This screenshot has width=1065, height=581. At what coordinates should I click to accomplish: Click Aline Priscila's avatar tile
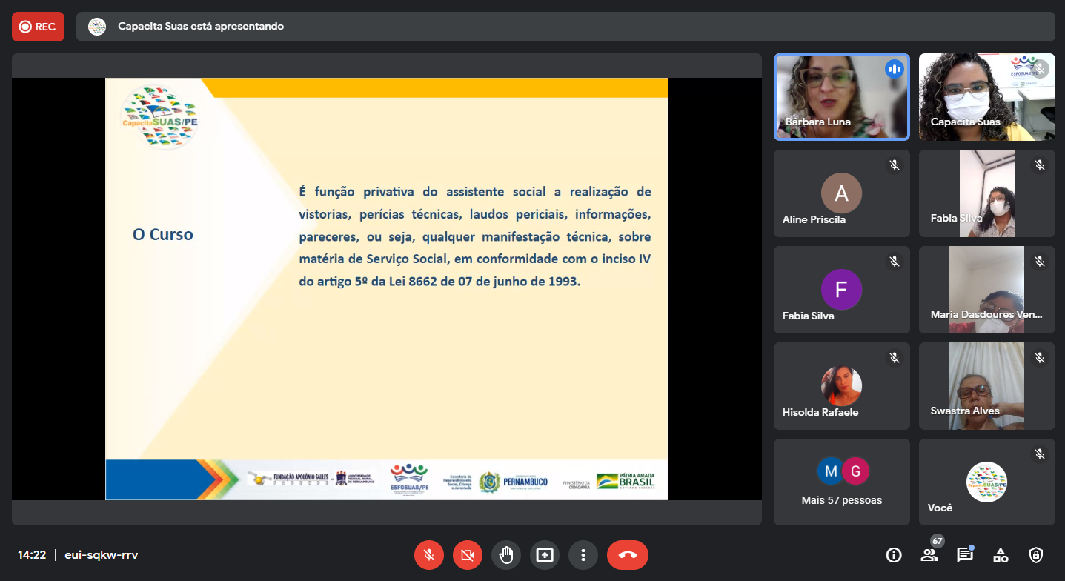coord(841,193)
